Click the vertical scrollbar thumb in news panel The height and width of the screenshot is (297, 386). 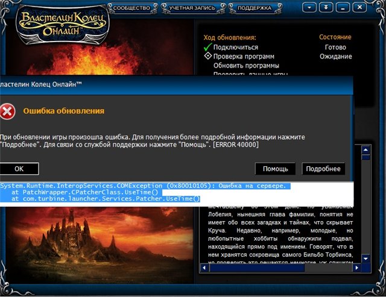point(365,157)
